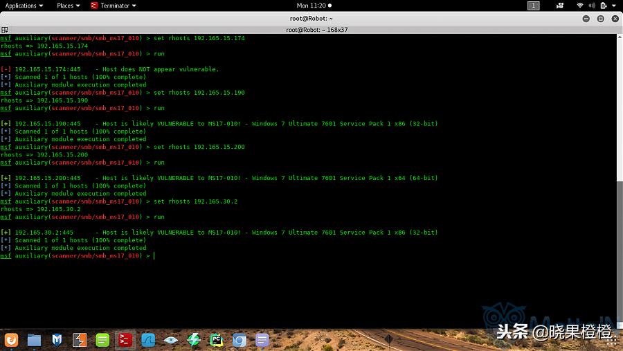Open the green lightning bolt dock icon
This screenshot has width=623, height=351.
pyautogui.click(x=194, y=340)
